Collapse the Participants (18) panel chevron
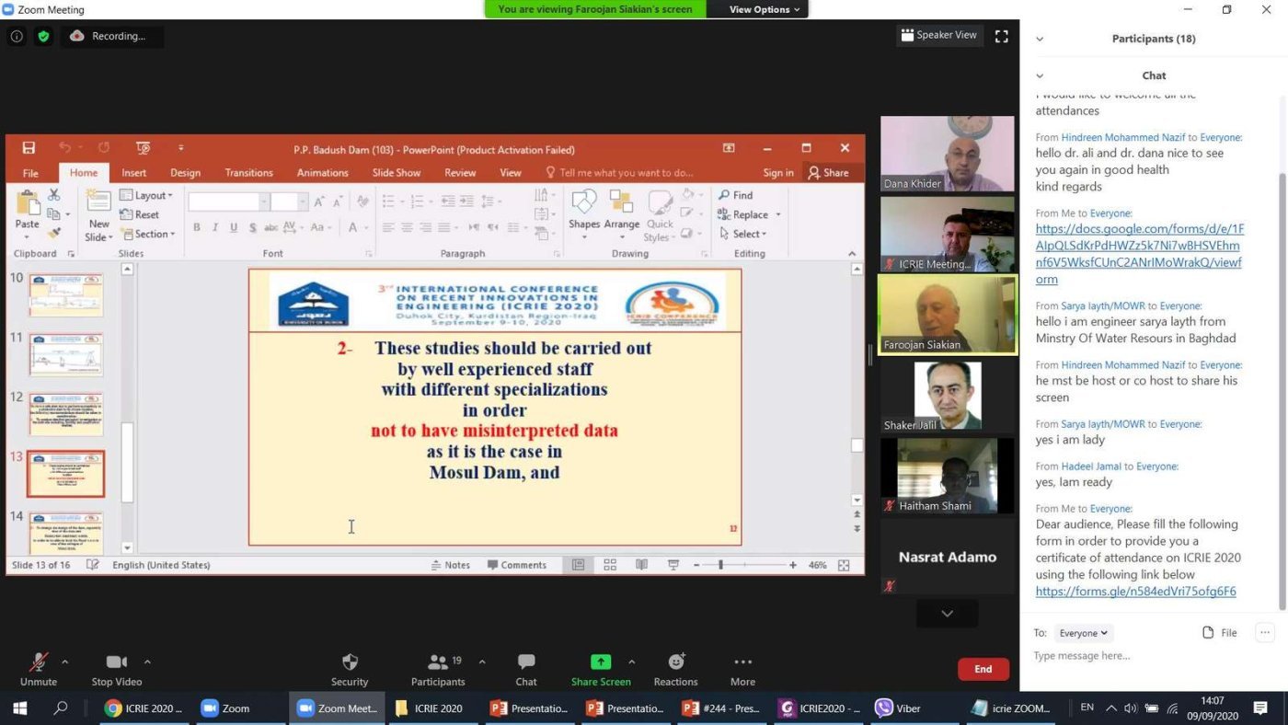Viewport: 1288px width, 725px height. pos(1040,39)
